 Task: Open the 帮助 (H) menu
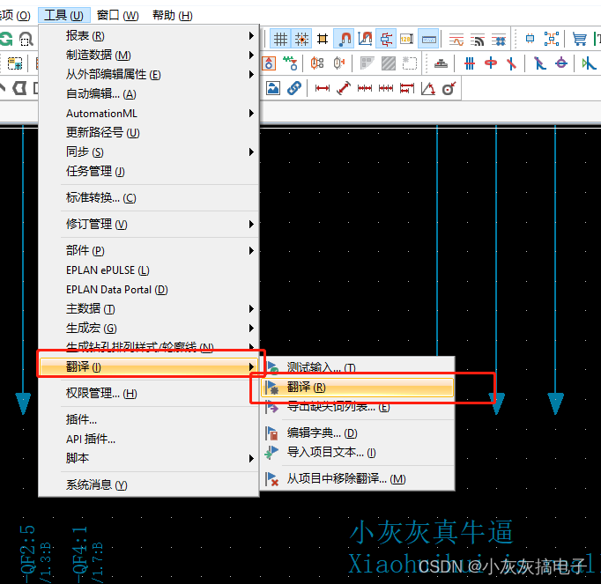pos(173,15)
